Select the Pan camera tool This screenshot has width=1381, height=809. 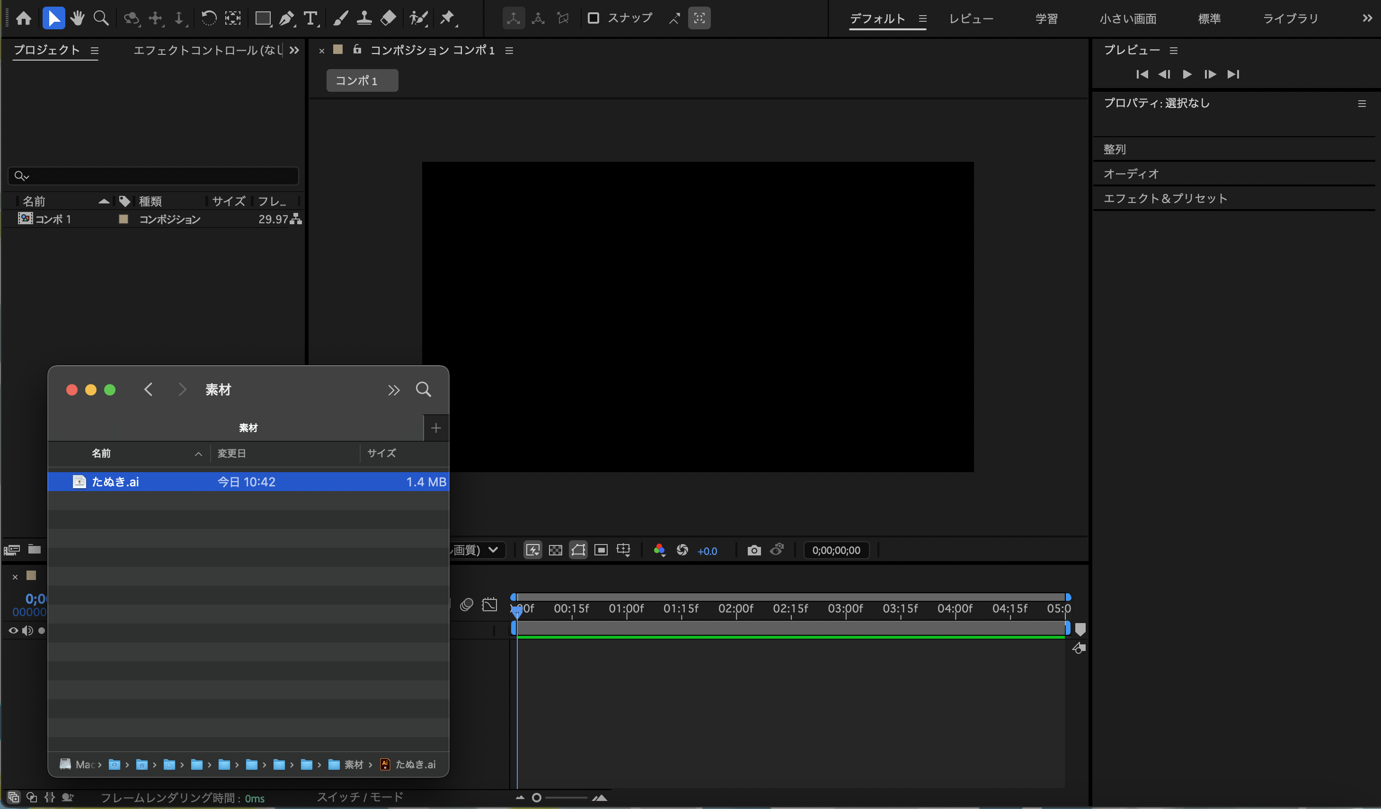[156, 18]
